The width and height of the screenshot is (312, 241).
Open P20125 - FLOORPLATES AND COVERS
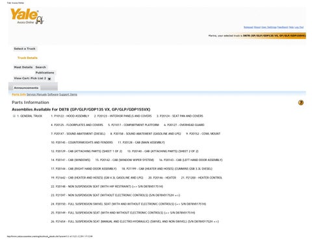point(77,125)
